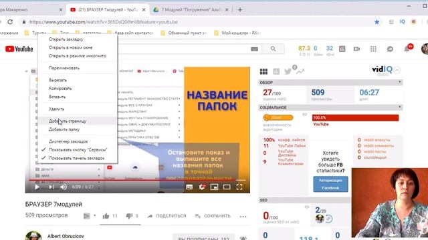Open the messages chat bubble icon
Image resolution: width=428 pixels, height=240 pixels.
click(x=390, y=49)
